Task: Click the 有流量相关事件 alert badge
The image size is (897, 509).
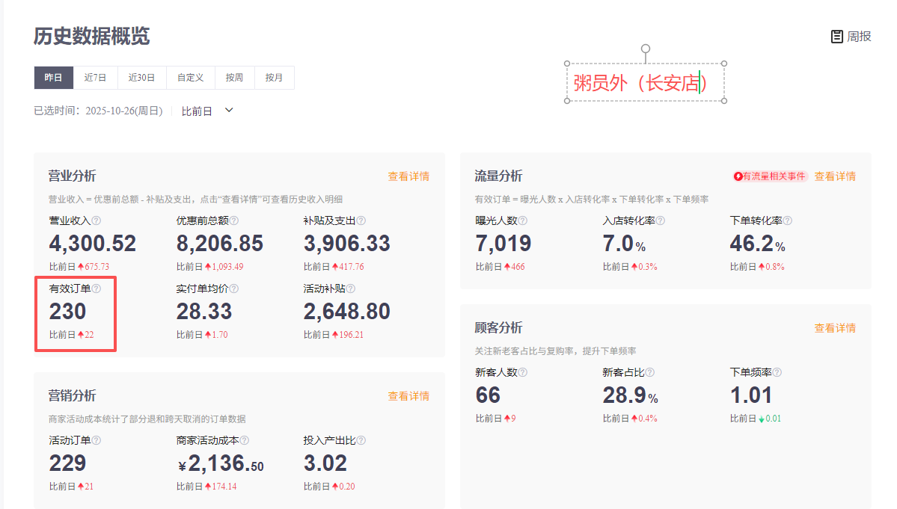Action: (771, 176)
